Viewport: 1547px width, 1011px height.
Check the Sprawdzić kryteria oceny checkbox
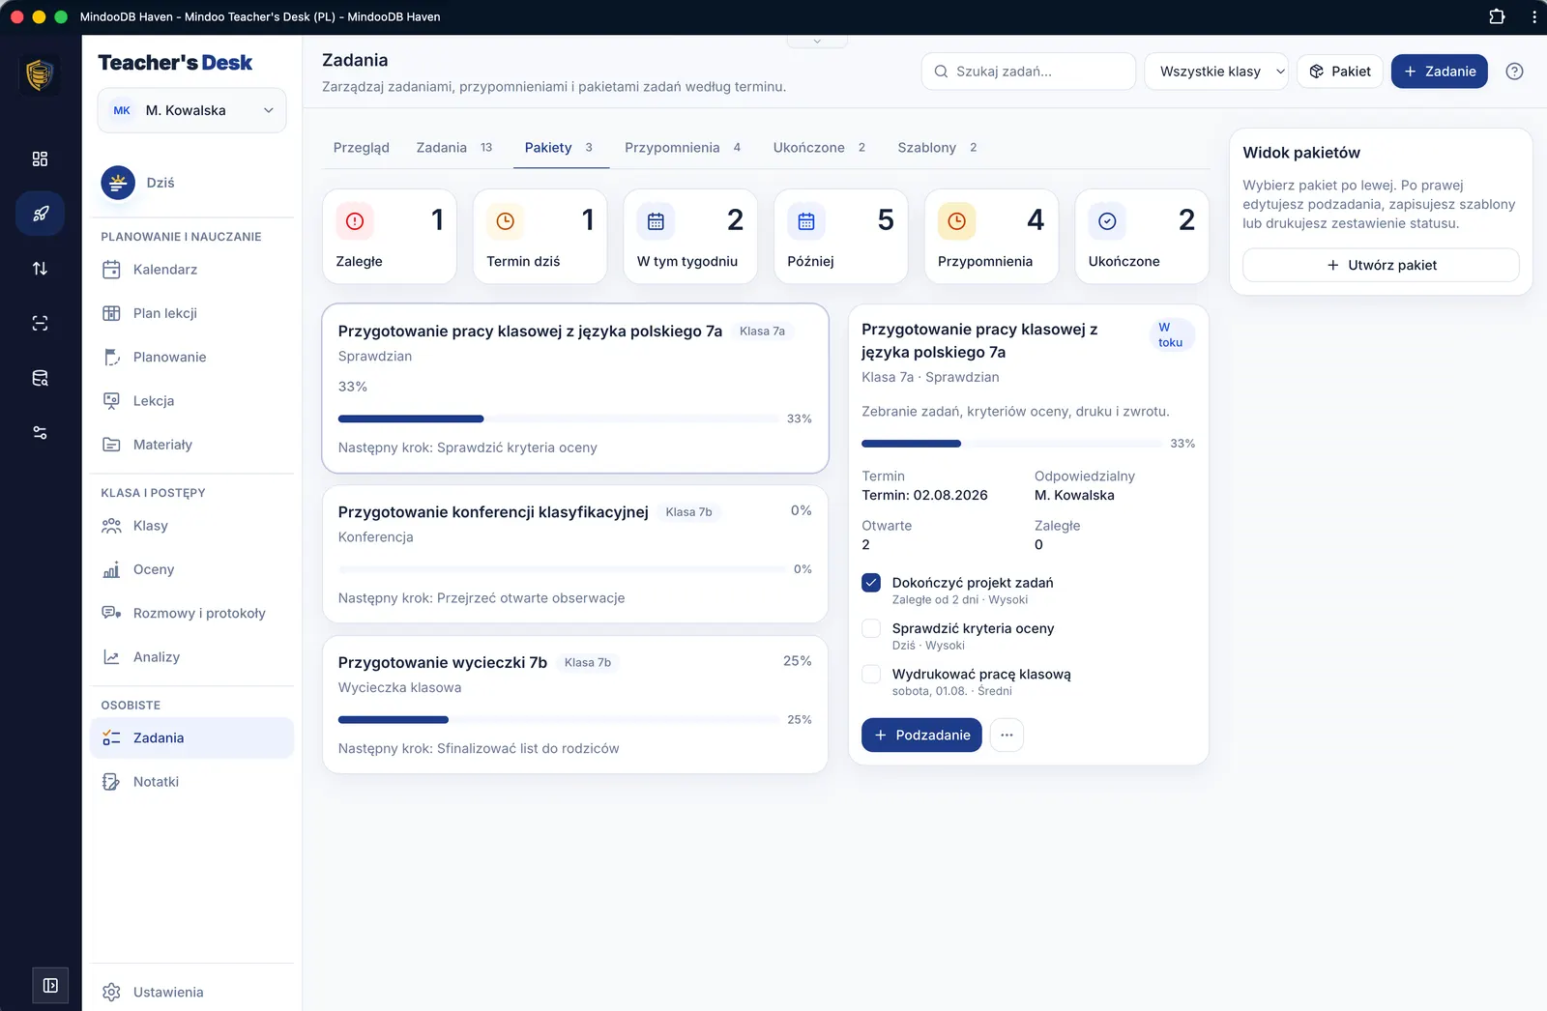871,628
